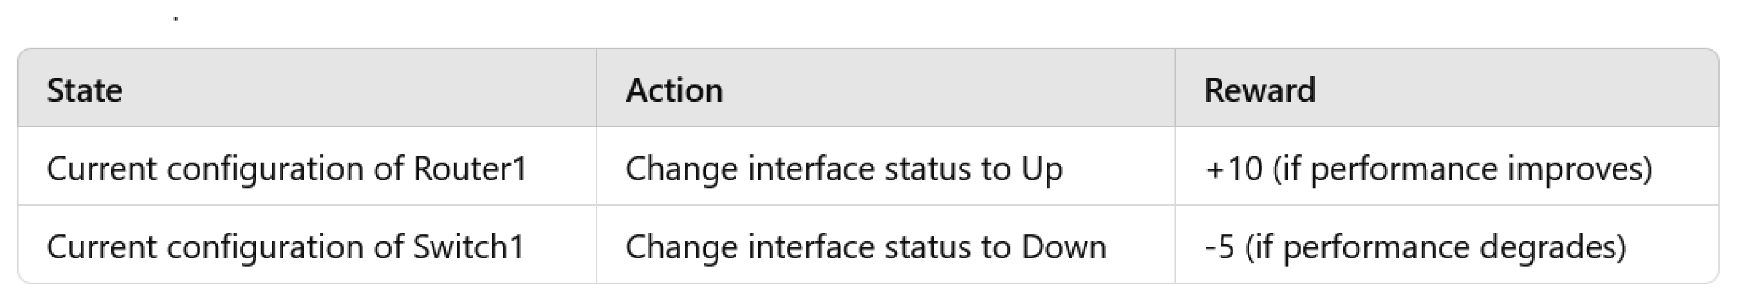This screenshot has width=1745, height=306.
Task: Click the '-5' reward value
Action: click(x=1220, y=247)
